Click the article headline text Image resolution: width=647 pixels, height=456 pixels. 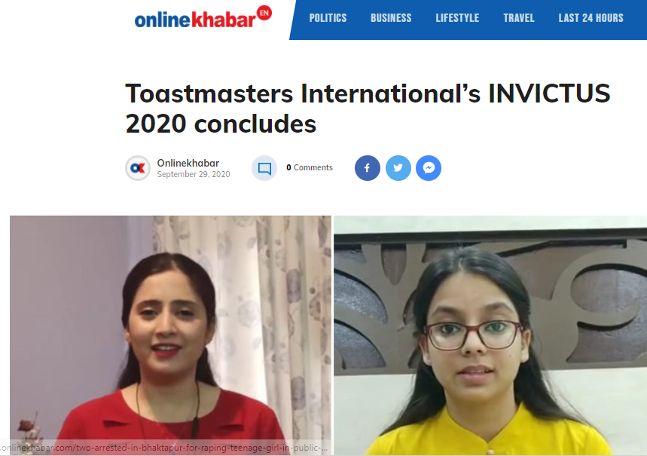tap(368, 109)
